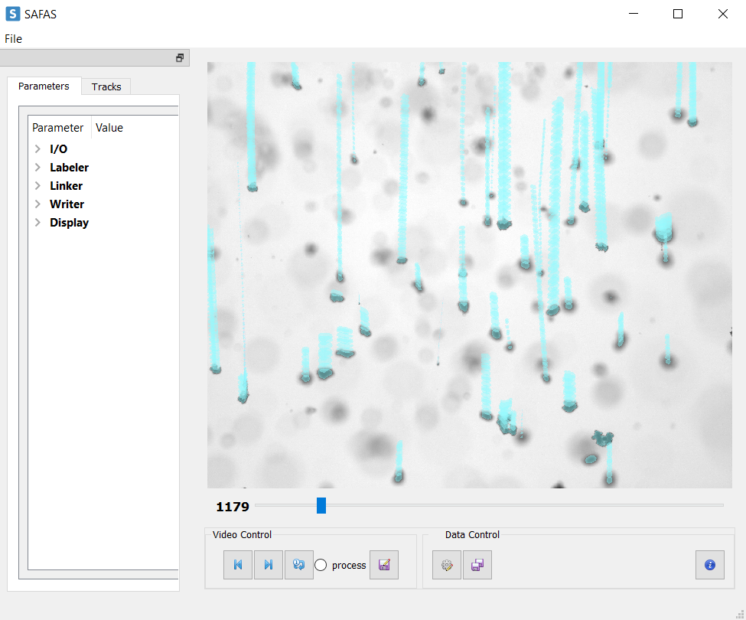
Task: Select the Parameters tab
Action: click(x=44, y=86)
